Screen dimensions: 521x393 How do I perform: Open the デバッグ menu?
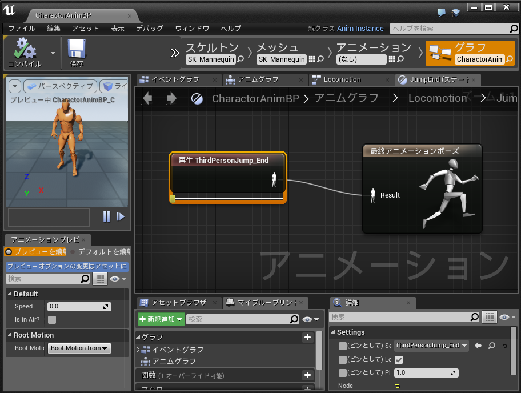click(x=150, y=29)
